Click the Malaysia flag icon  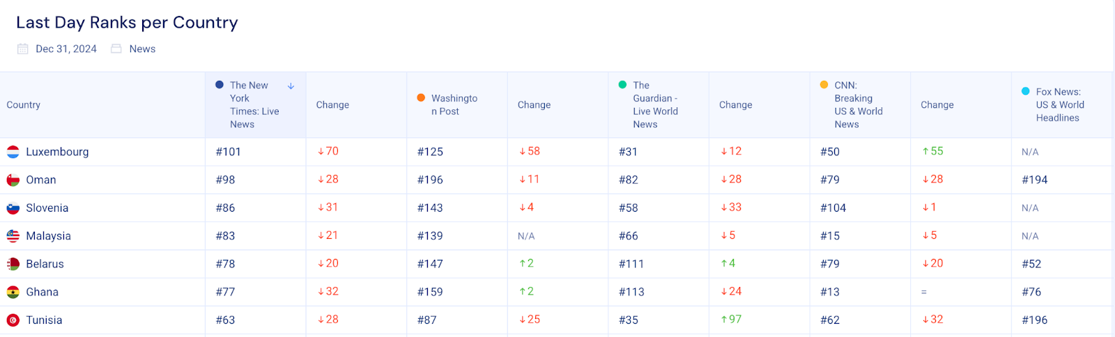13,236
